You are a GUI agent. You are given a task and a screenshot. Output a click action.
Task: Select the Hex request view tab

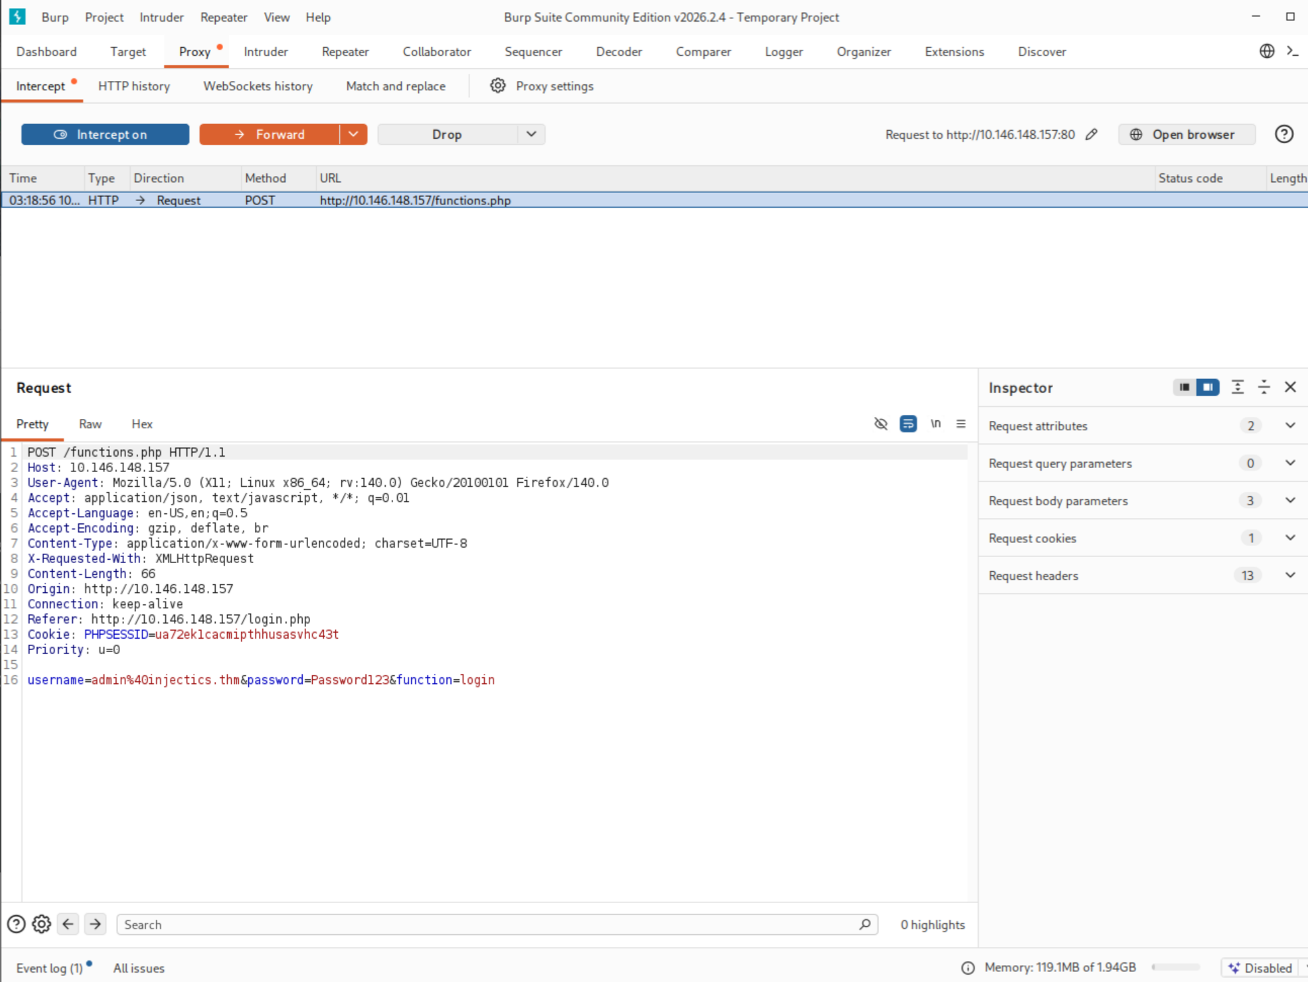coord(142,424)
